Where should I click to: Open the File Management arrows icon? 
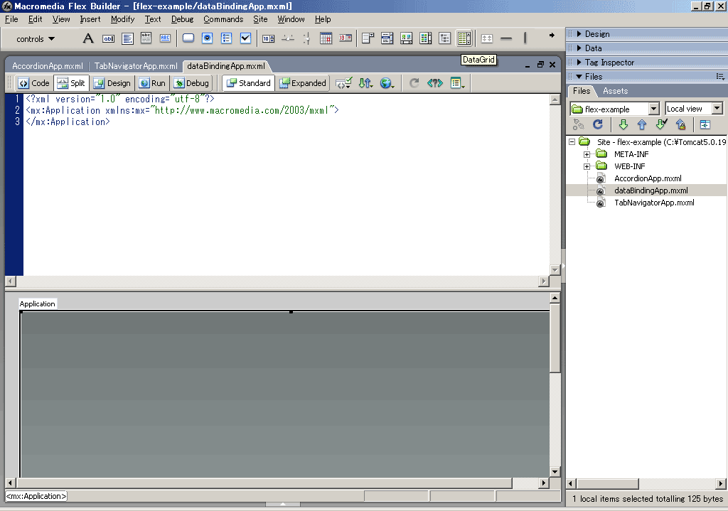pos(365,83)
